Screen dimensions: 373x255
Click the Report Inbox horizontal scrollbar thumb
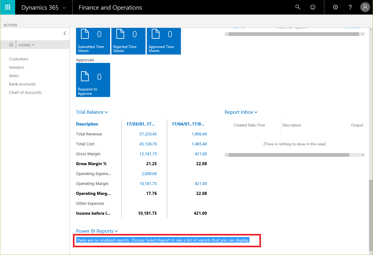point(289,155)
